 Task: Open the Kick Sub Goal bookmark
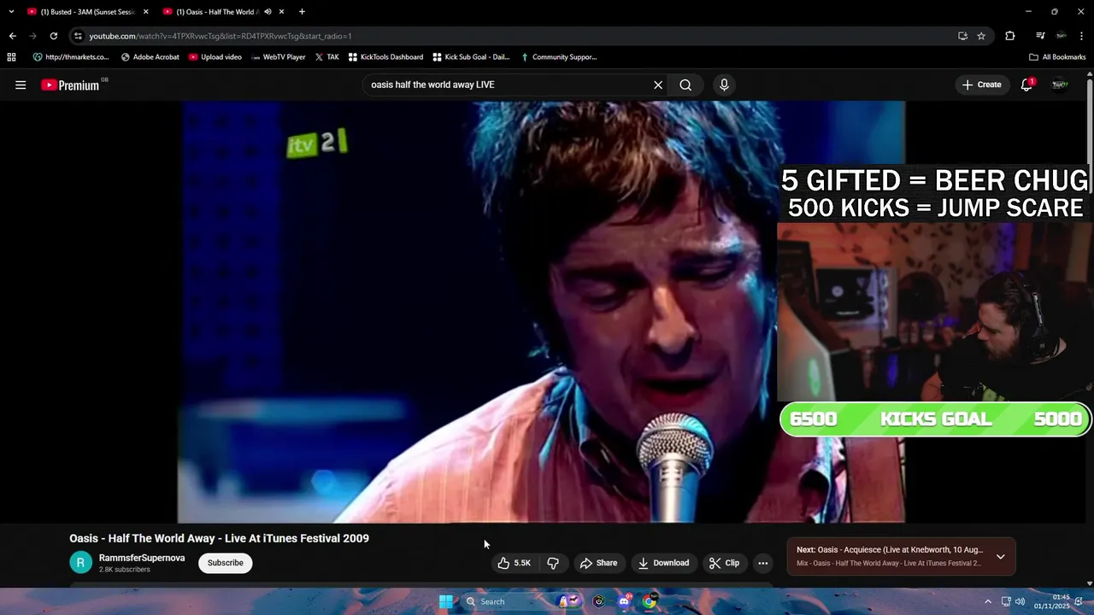471,57
